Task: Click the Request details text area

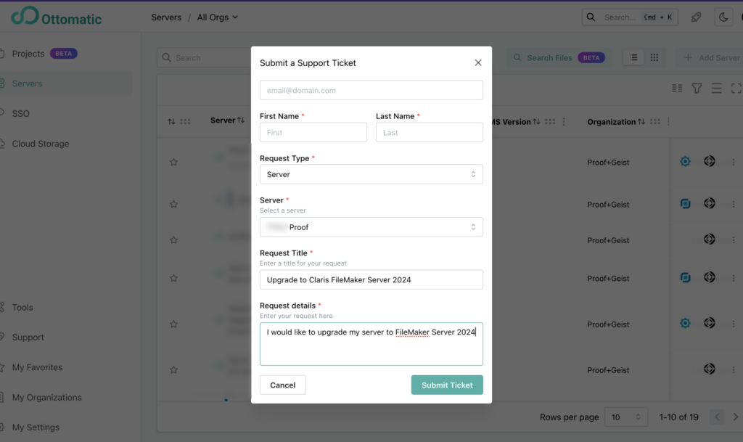Action: pos(371,344)
